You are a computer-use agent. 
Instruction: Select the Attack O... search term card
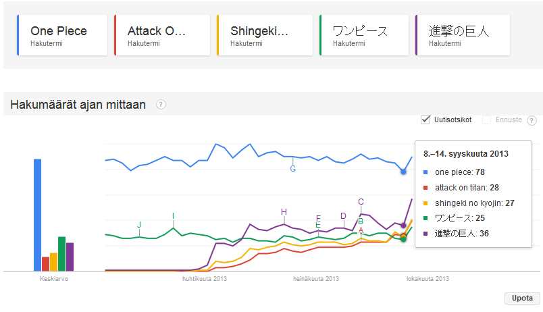point(162,35)
